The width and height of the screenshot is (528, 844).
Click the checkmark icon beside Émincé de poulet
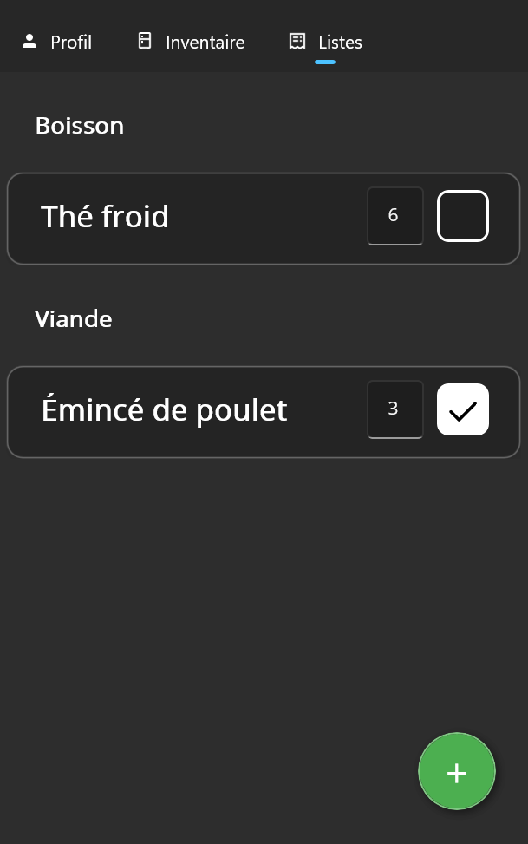(462, 409)
